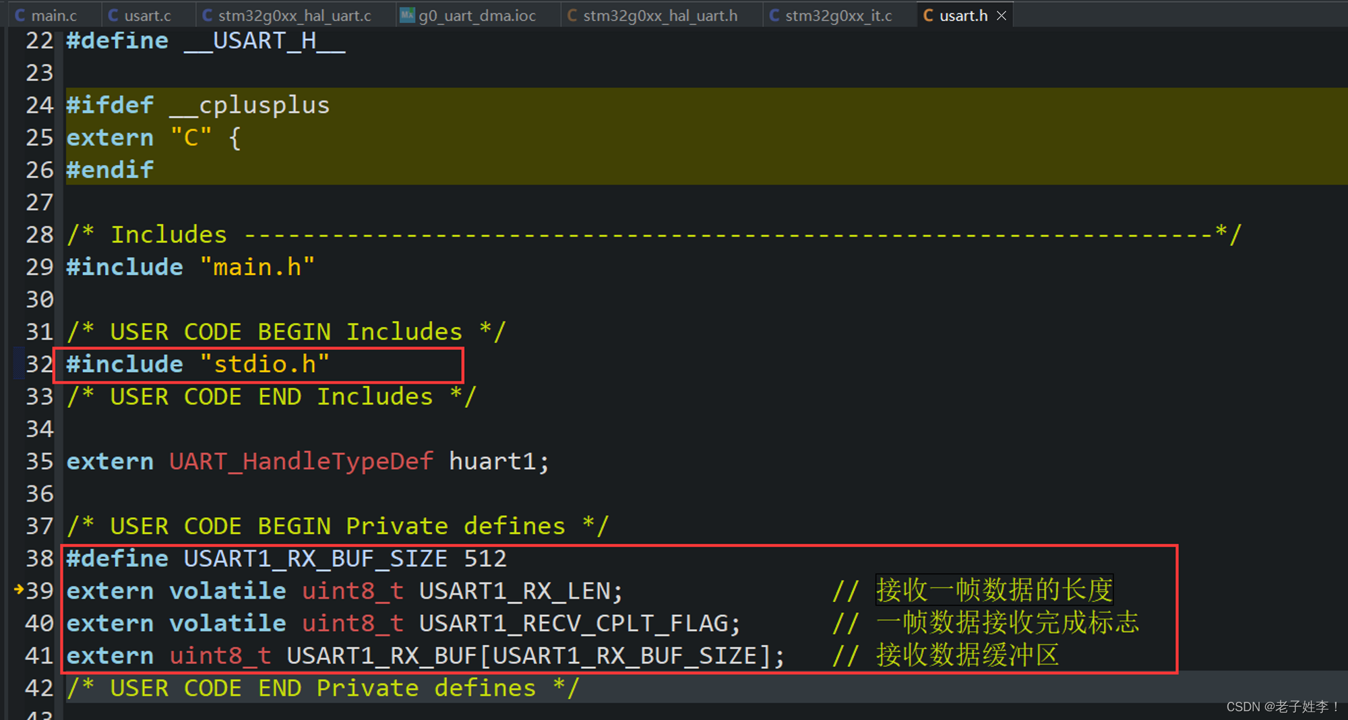
Task: Click the #ifdef __cplusplus line
Action: pos(197,105)
